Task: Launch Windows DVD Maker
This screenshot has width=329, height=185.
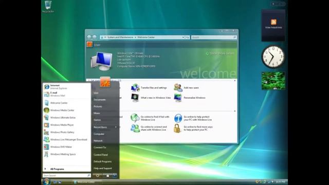Action: 67,147
